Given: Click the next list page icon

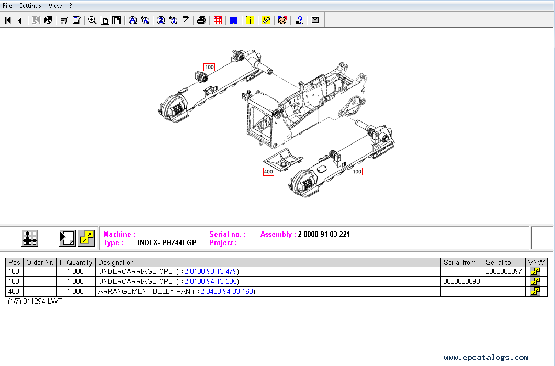Looking at the screenshot, I should (x=48, y=20).
